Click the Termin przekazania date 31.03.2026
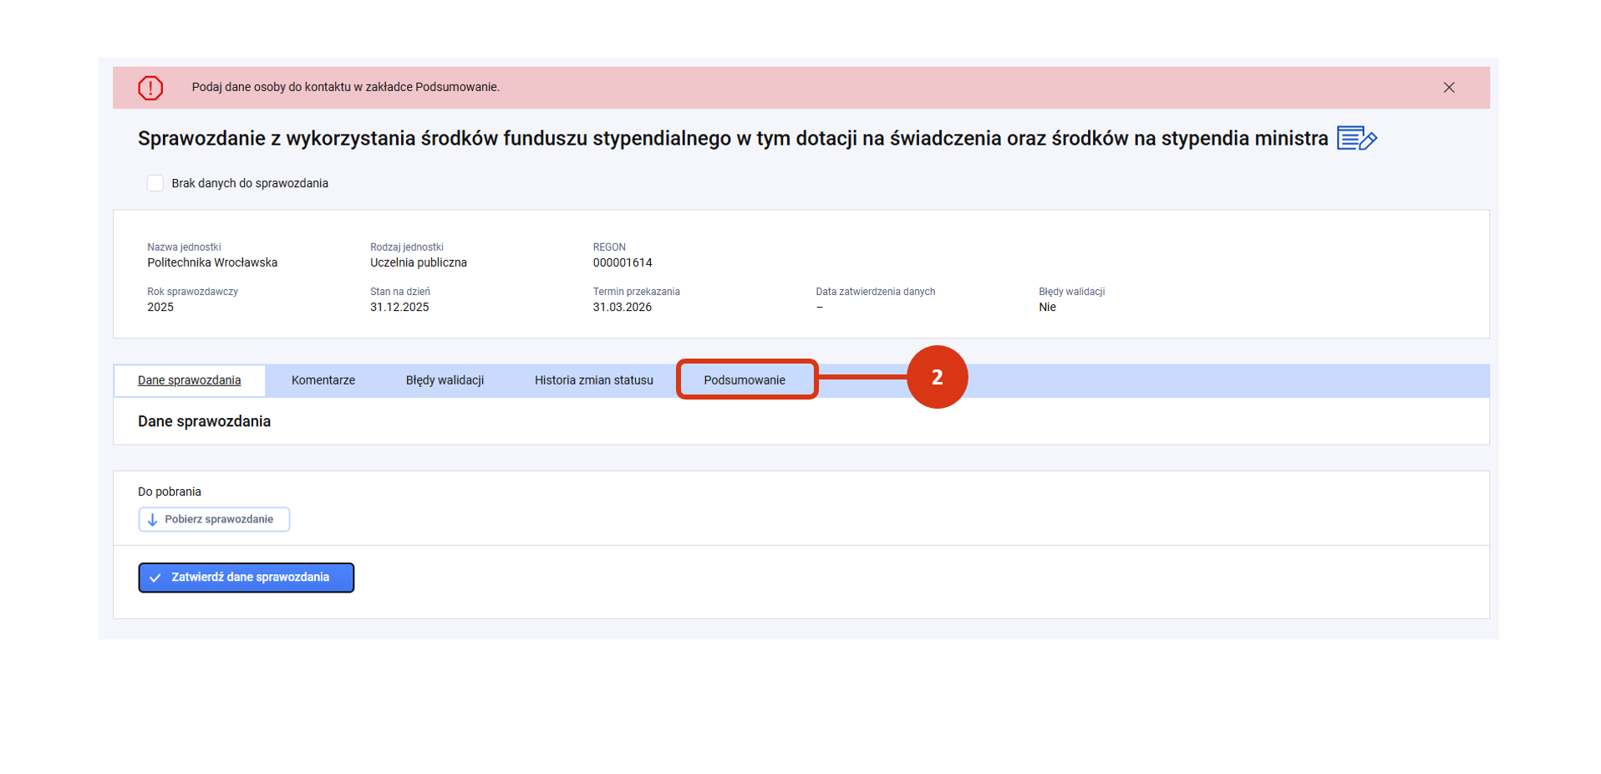Image resolution: width=1601 pixels, height=774 pixels. point(622,307)
